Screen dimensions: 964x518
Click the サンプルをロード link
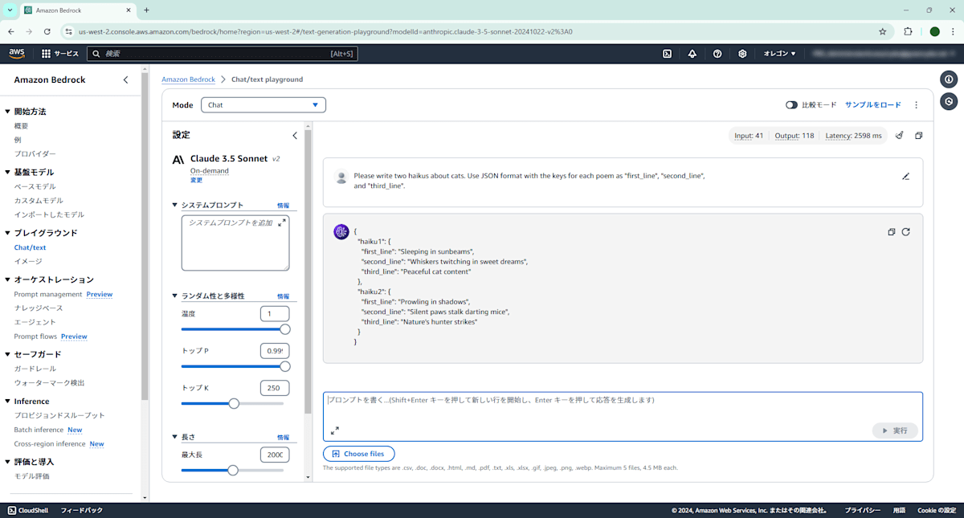pyautogui.click(x=873, y=105)
